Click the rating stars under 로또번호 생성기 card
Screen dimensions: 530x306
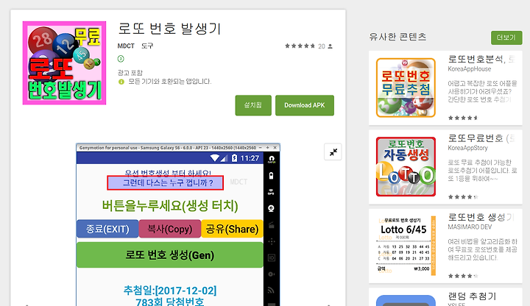click(x=463, y=276)
